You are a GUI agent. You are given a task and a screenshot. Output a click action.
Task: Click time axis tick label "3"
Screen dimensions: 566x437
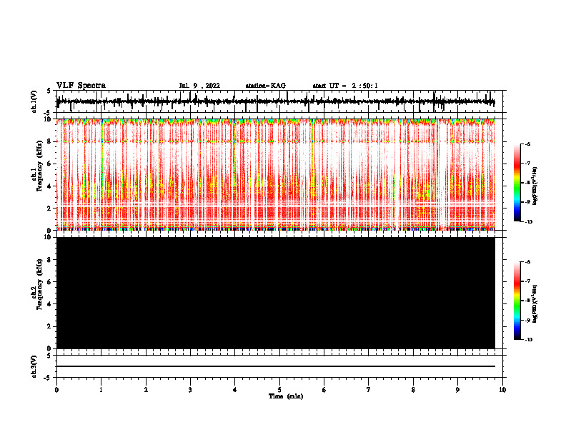(190, 390)
